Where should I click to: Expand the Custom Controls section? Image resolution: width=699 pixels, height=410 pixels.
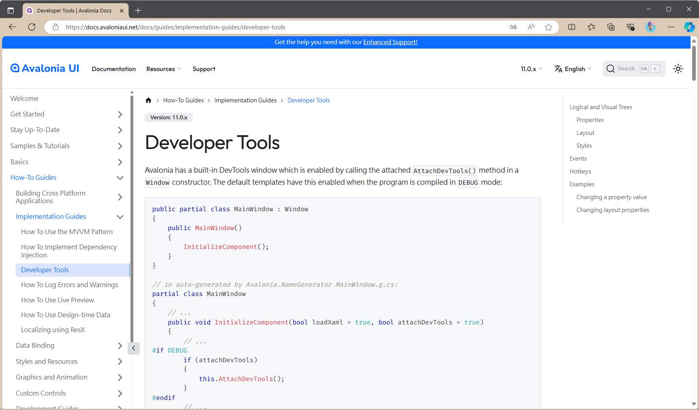click(120, 394)
